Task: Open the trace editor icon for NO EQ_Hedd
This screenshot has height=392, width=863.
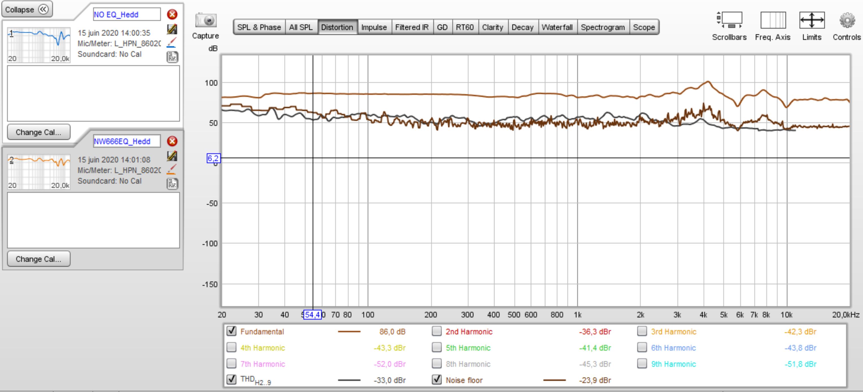Action: pos(172,29)
